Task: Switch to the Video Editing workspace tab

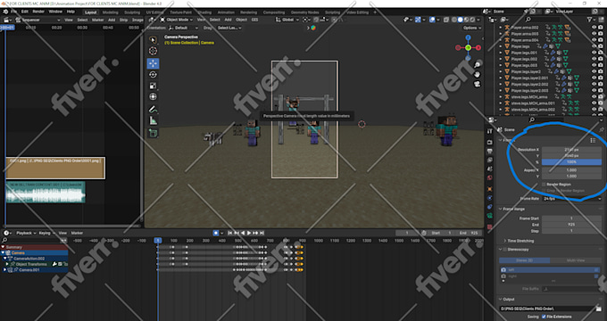Action: click(x=357, y=12)
